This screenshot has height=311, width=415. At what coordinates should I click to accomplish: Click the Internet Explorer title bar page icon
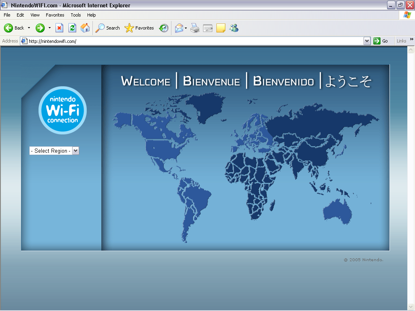coord(4,5)
